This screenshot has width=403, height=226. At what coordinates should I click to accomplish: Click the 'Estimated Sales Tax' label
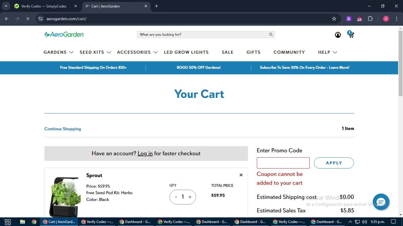281,210
